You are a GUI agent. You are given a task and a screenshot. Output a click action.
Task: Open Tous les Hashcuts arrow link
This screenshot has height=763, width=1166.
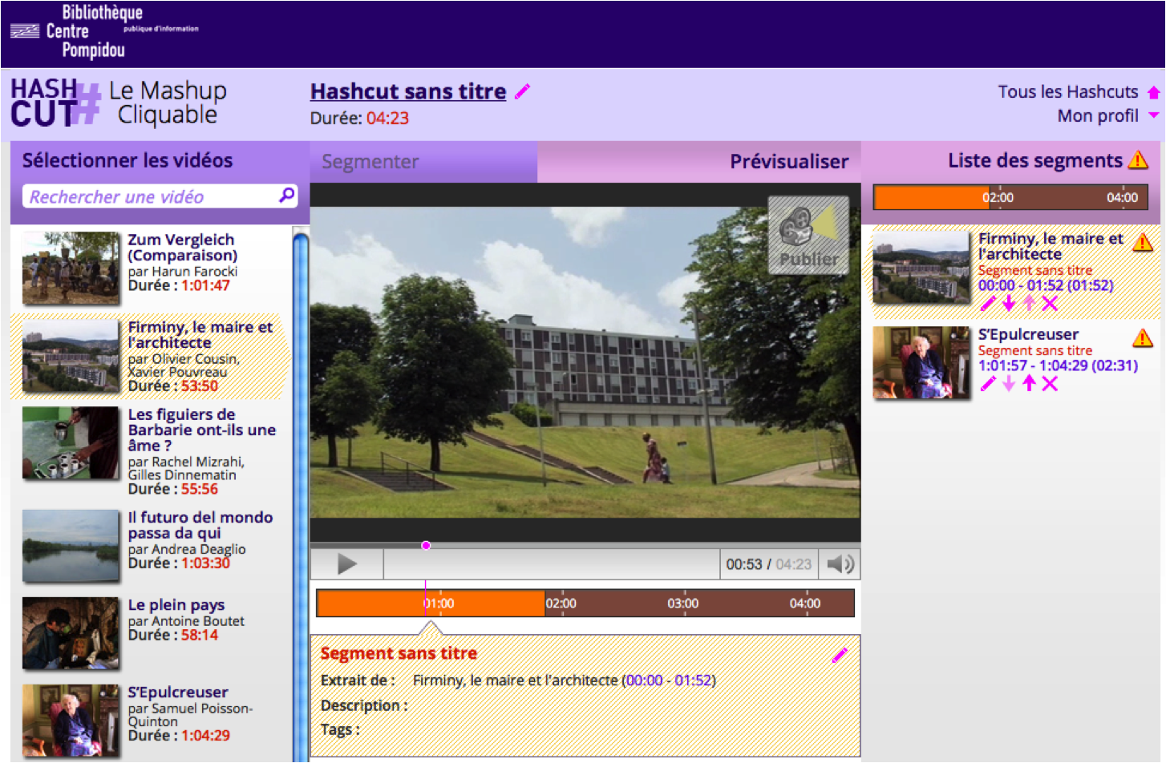pyautogui.click(x=1153, y=92)
